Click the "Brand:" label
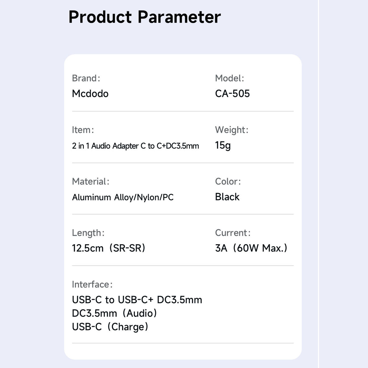 pyautogui.click(x=86, y=78)
